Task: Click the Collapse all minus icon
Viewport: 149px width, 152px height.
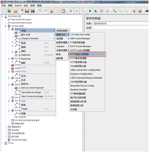Action: pos(77,11)
